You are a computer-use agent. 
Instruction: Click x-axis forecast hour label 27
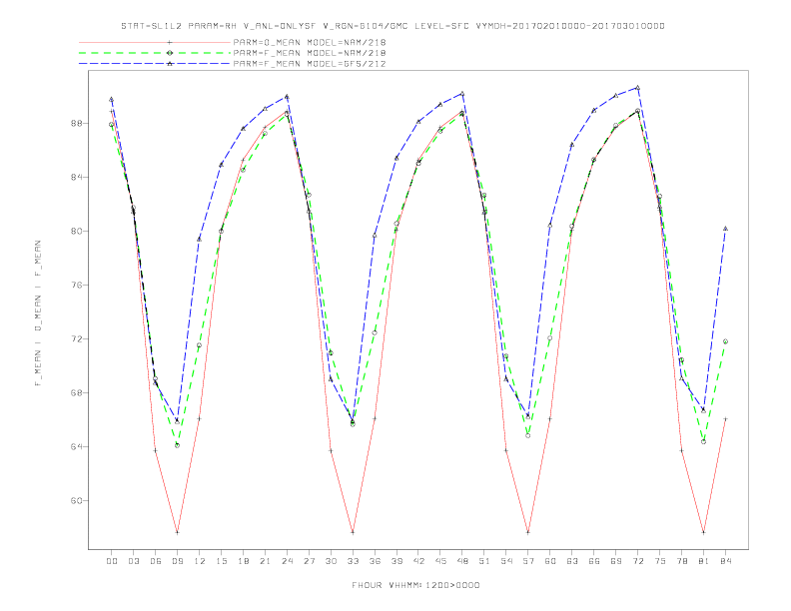coord(309,561)
